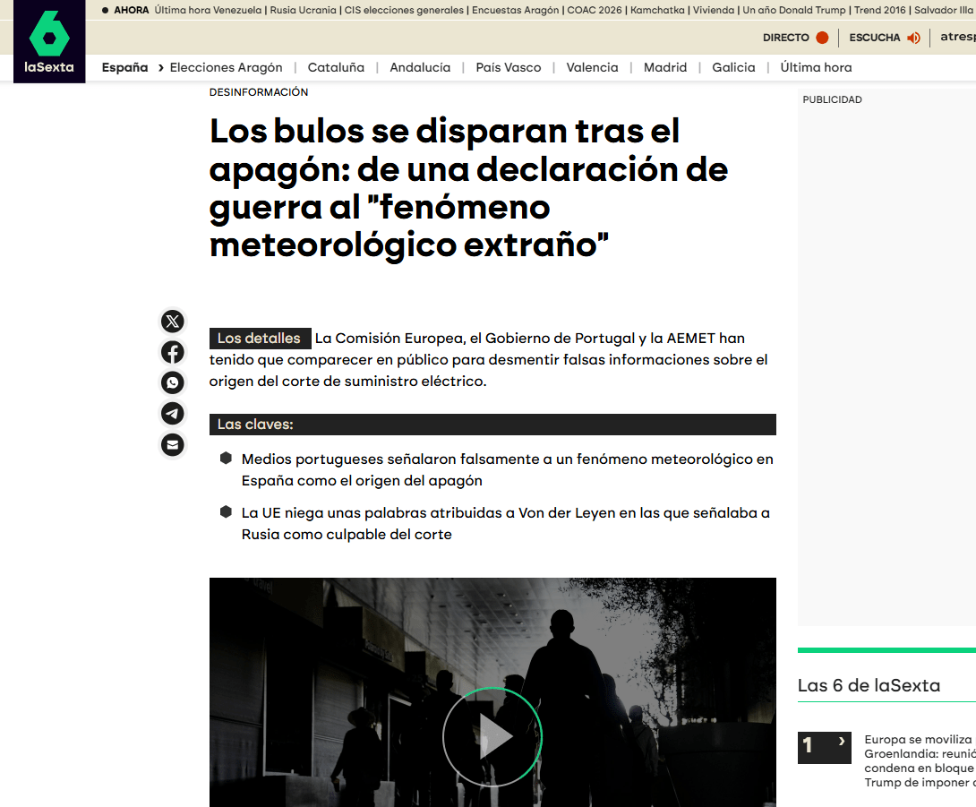Open trending topic Trend 2016

(x=879, y=10)
